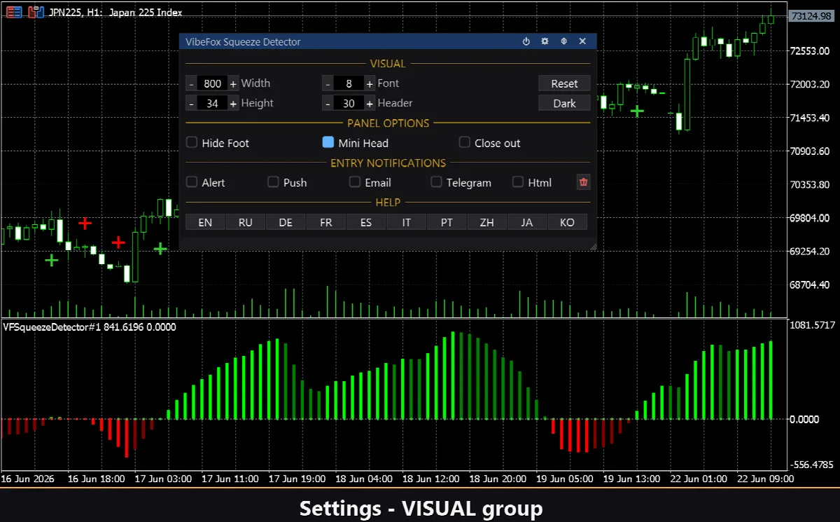Image resolution: width=840 pixels, height=522 pixels.
Task: Enable the Push notification checkbox
Action: pos(273,182)
